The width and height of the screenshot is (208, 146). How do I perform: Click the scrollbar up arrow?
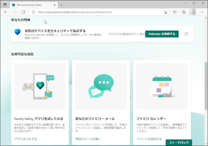(x=206, y=18)
